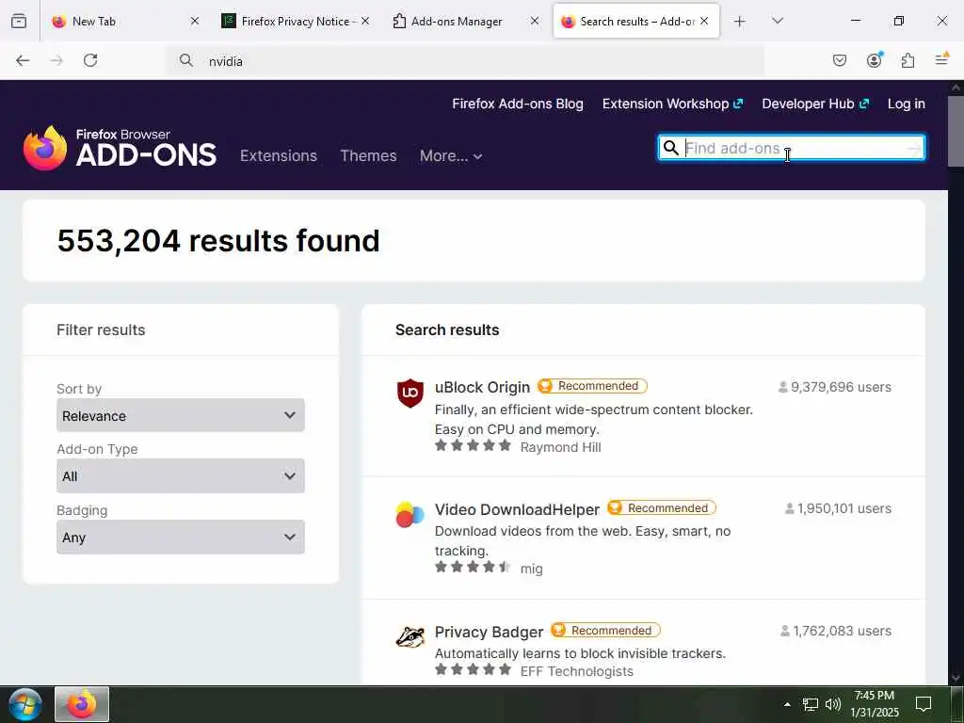Click author name Raymond Hill
The width and height of the screenshot is (964, 723).
click(x=560, y=447)
